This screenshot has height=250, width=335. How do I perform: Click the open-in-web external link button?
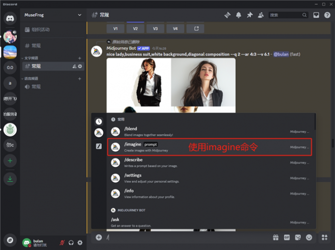(195, 29)
